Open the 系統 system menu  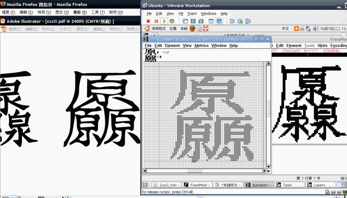pyautogui.click(x=184, y=28)
